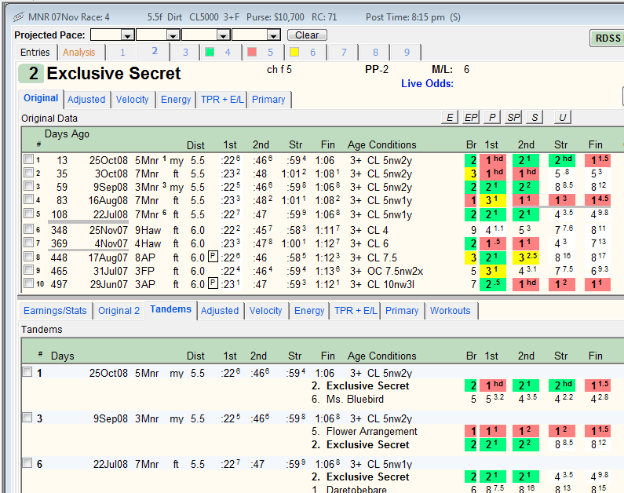Select the lower Adjusted tab
The height and width of the screenshot is (493, 624).
click(x=220, y=311)
